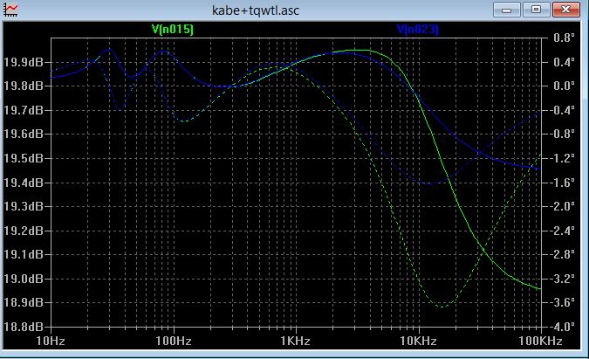Click the -4.0° phase axis label
589x359 pixels.
click(x=561, y=327)
